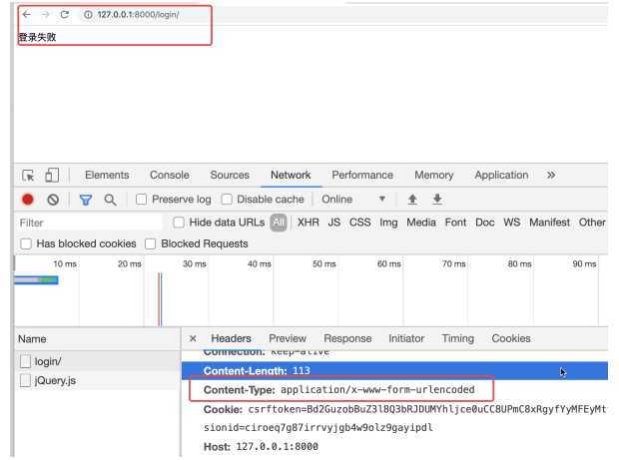Filter requests by Doc
This screenshot has height=460, width=619.
(x=485, y=223)
